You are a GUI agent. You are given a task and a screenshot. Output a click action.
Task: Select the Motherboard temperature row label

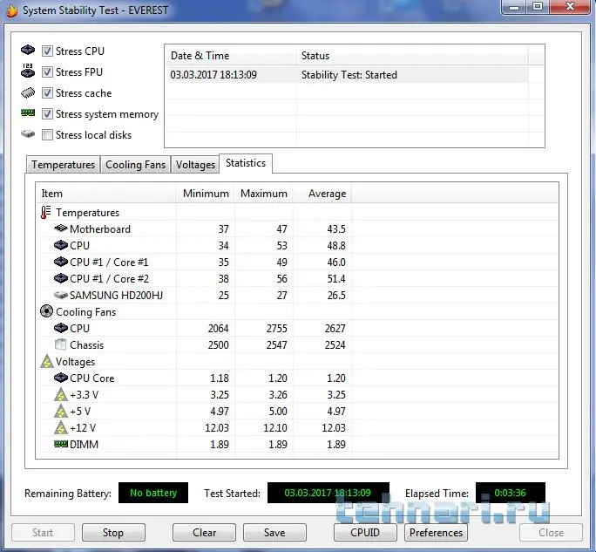click(100, 229)
